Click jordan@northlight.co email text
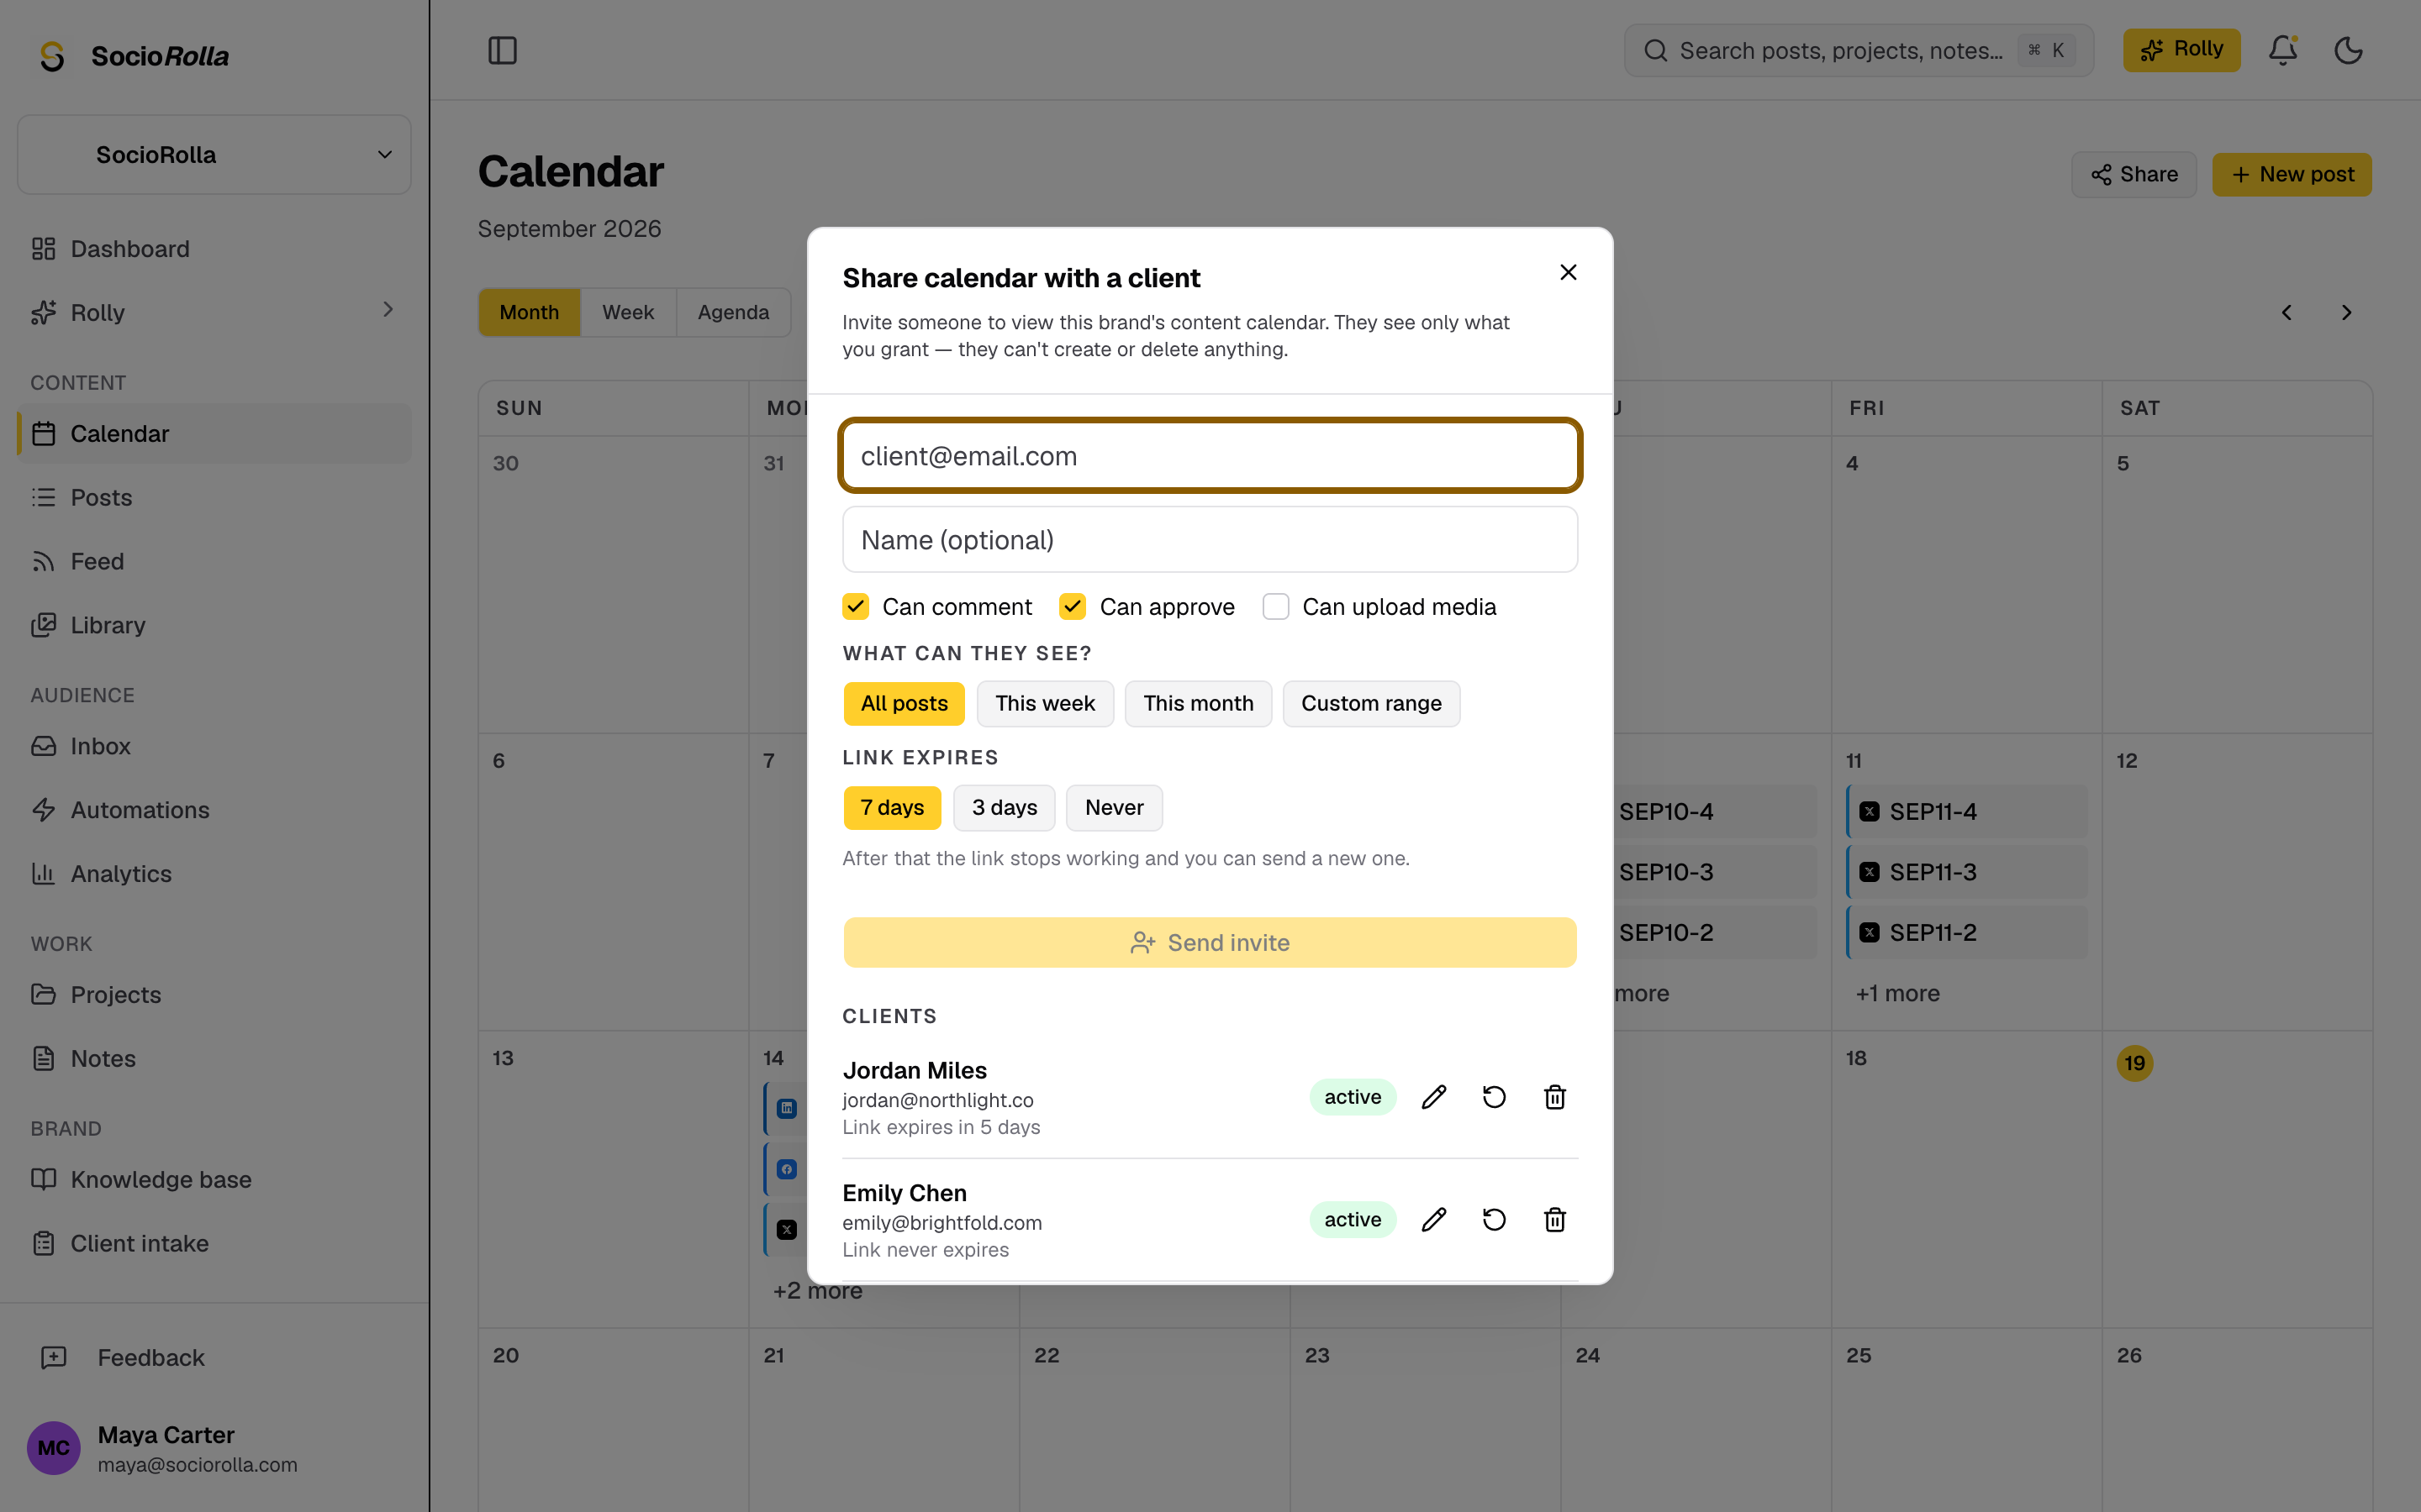 coord(937,1100)
